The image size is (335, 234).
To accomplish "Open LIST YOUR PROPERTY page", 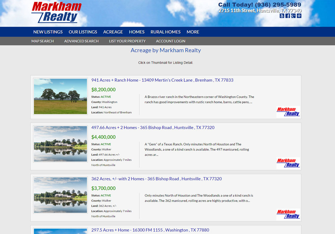I will 127,41.
